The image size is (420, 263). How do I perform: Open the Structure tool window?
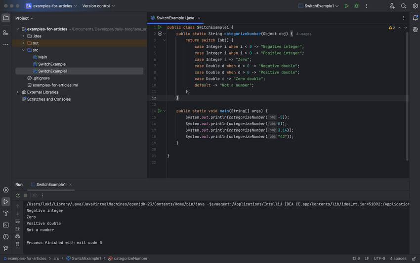coord(6,33)
